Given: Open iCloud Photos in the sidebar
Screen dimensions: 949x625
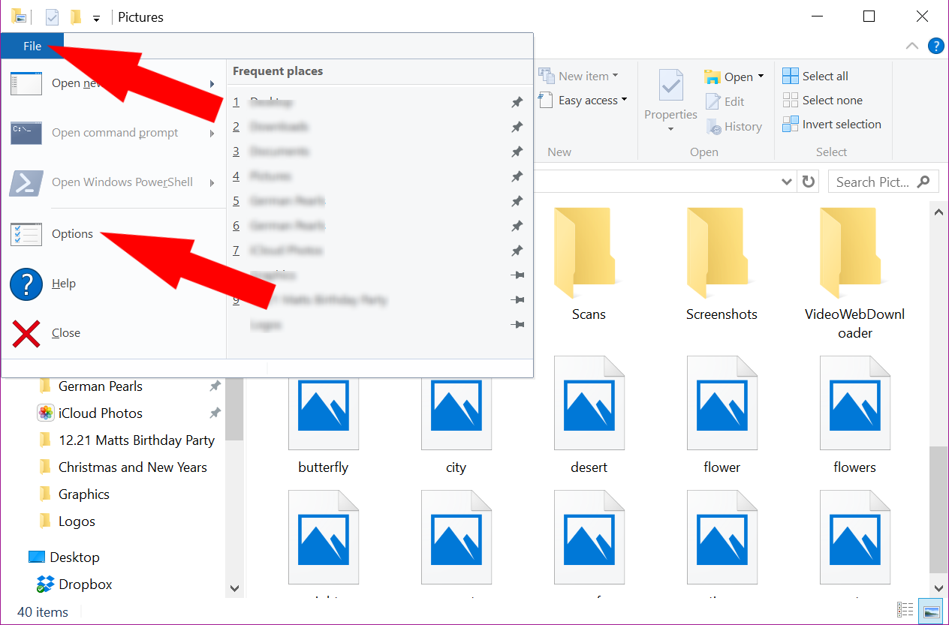Looking at the screenshot, I should [x=101, y=413].
